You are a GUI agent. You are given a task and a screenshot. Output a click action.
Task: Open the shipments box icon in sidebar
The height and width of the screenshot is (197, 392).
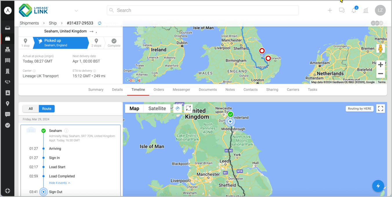(x=8, y=39)
